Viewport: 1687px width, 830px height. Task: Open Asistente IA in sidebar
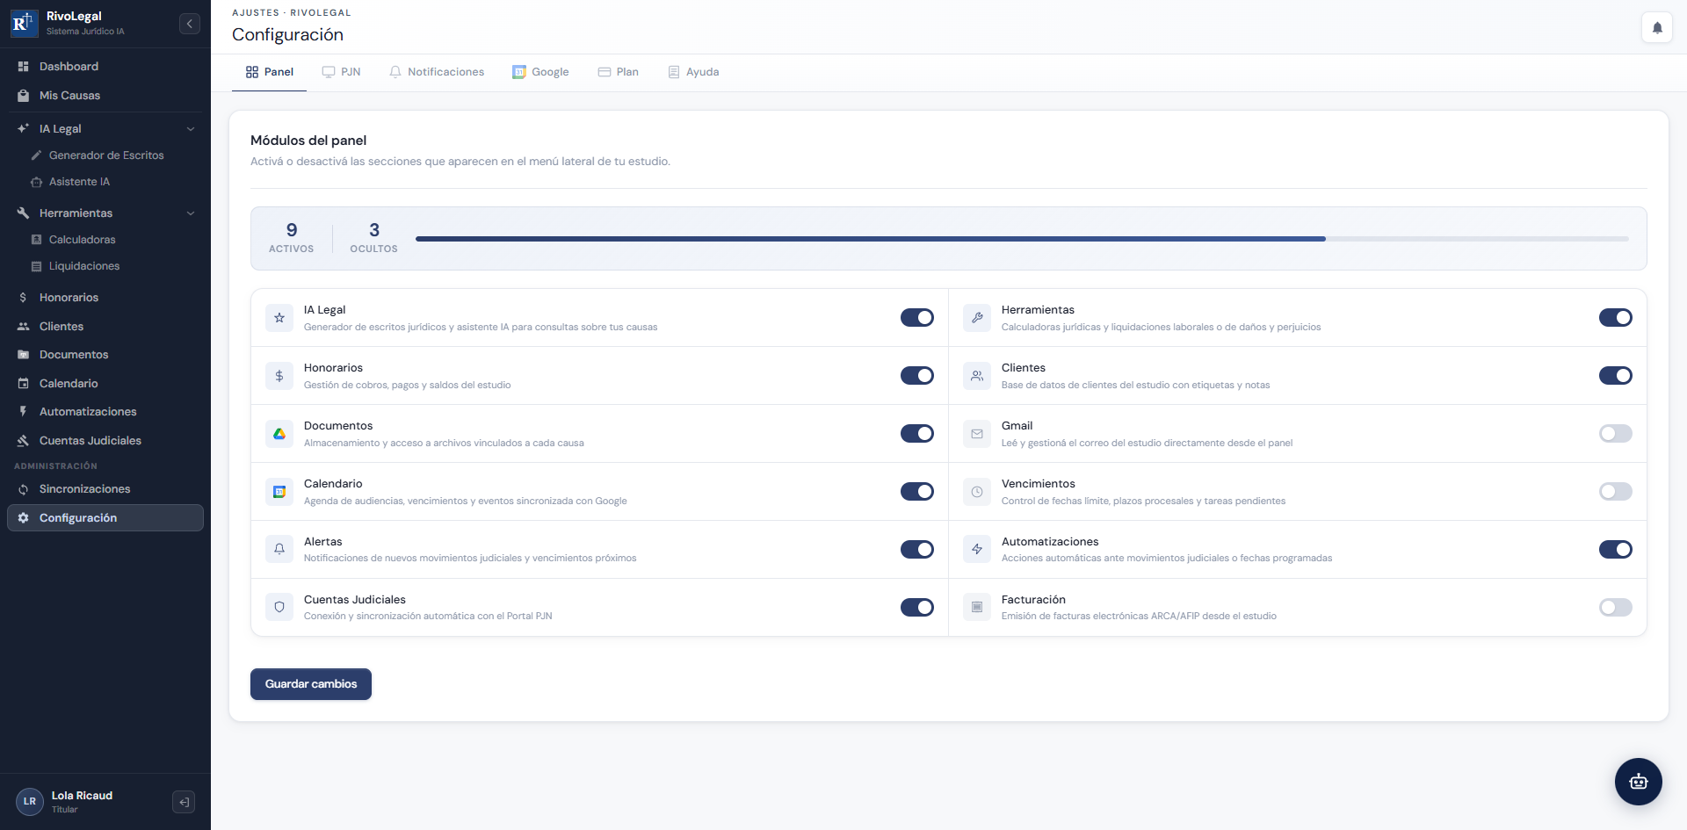(79, 182)
